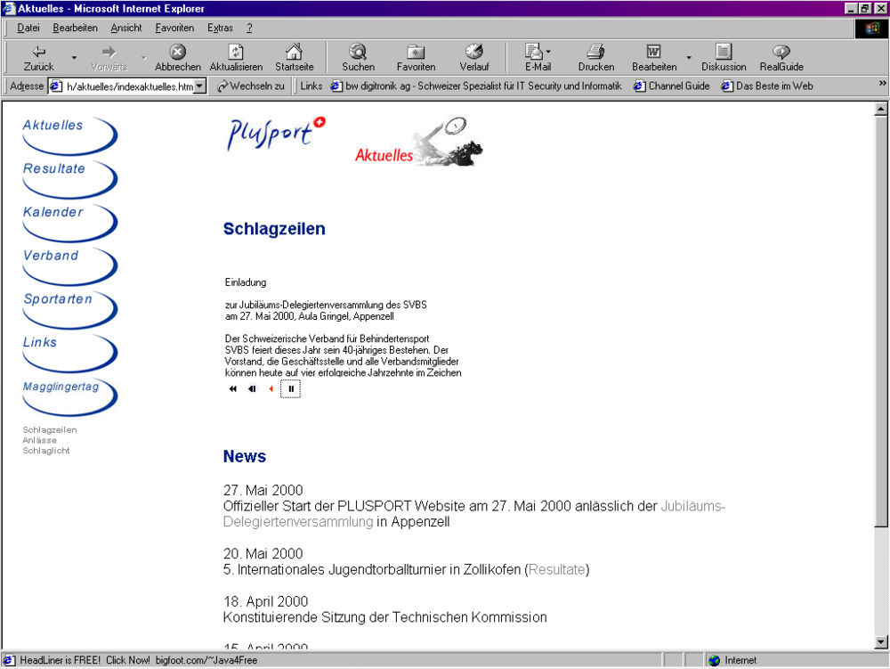The image size is (890, 669).
Task: Select Sportarten in the sidebar navigation
Action: point(69,309)
